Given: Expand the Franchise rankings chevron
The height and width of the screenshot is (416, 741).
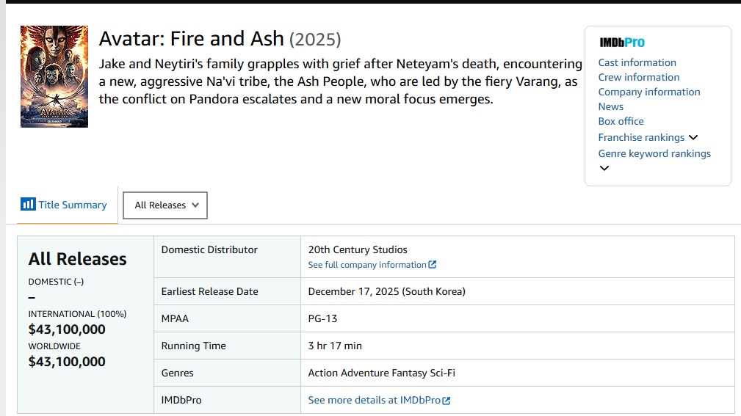Looking at the screenshot, I should click(693, 137).
